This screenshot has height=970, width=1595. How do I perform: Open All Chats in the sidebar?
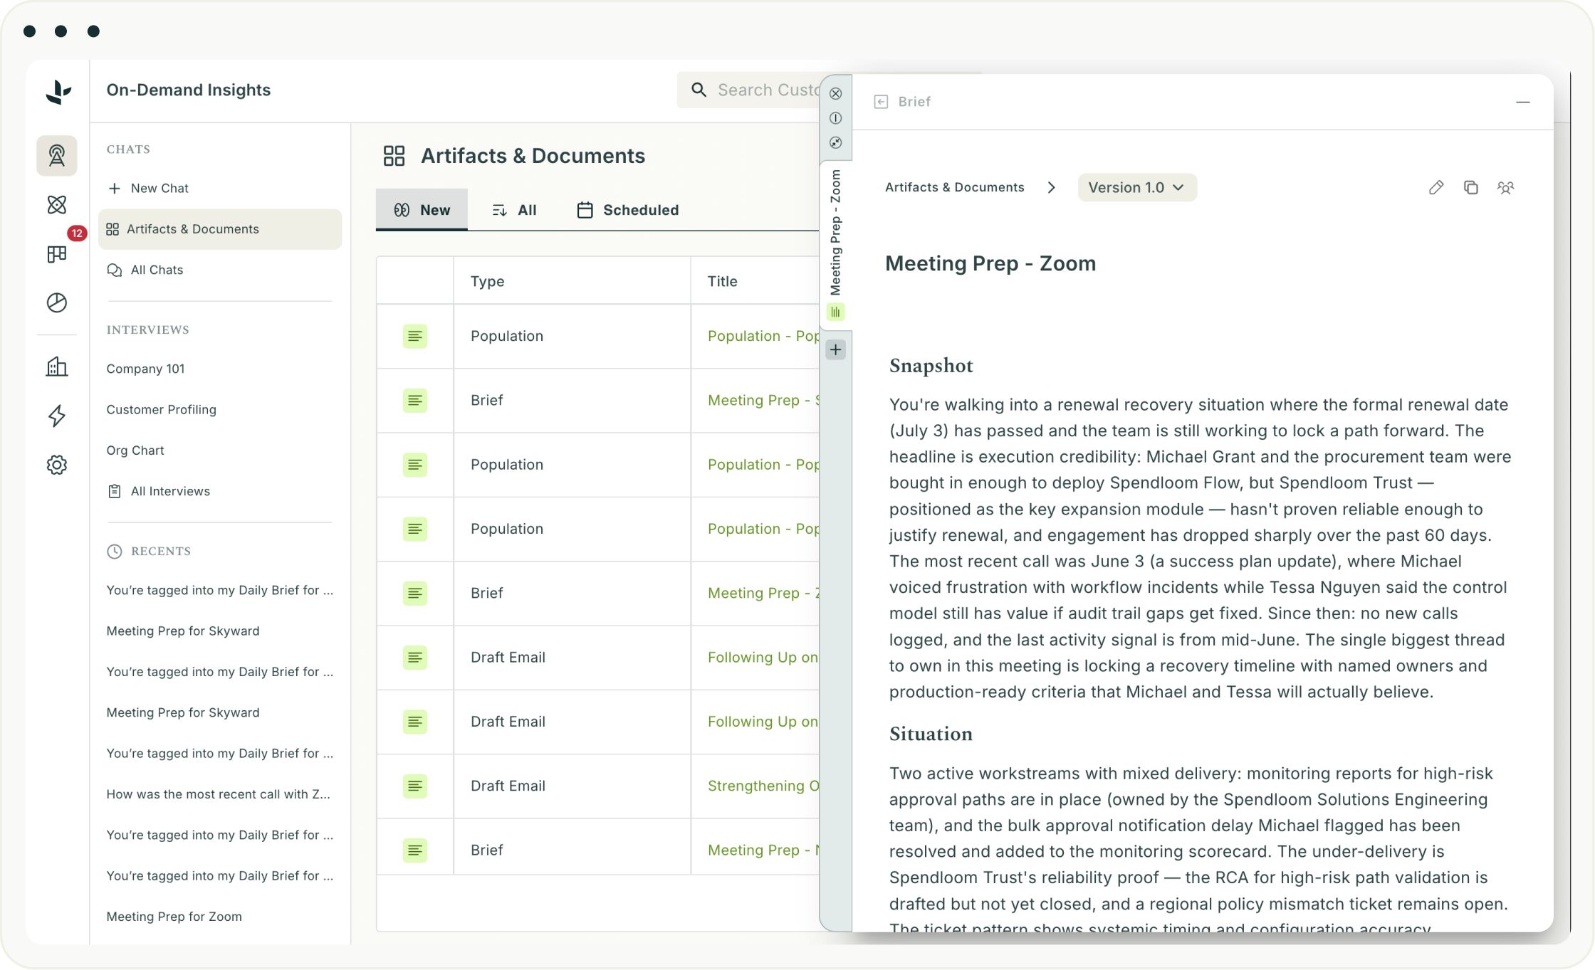145,270
